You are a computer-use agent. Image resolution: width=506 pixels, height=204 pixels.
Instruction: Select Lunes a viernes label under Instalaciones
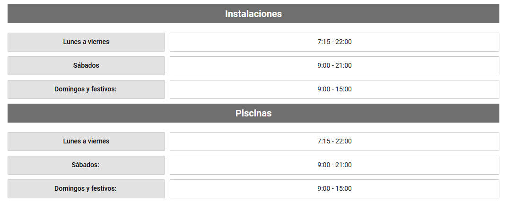click(86, 42)
